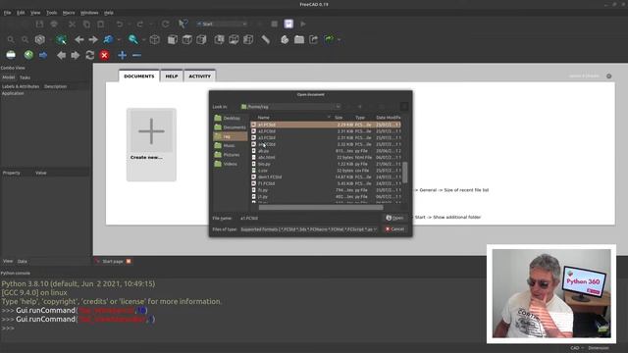Switch to Data tab in property panel
The image size is (628, 353).
point(22,262)
